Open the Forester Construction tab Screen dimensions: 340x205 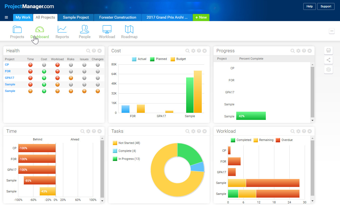pos(117,17)
